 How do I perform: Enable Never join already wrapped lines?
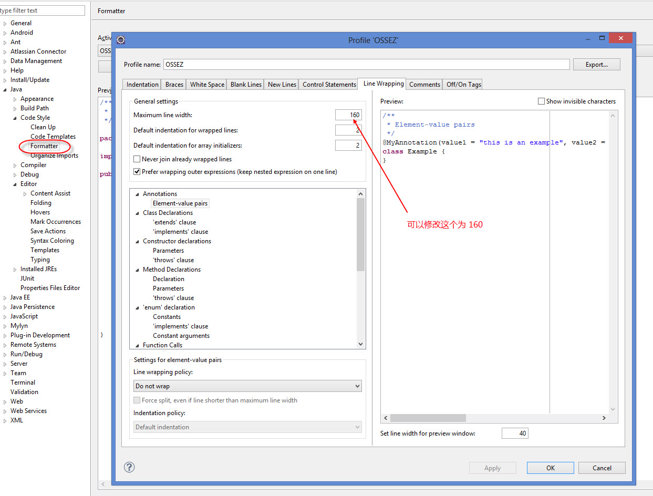(137, 159)
